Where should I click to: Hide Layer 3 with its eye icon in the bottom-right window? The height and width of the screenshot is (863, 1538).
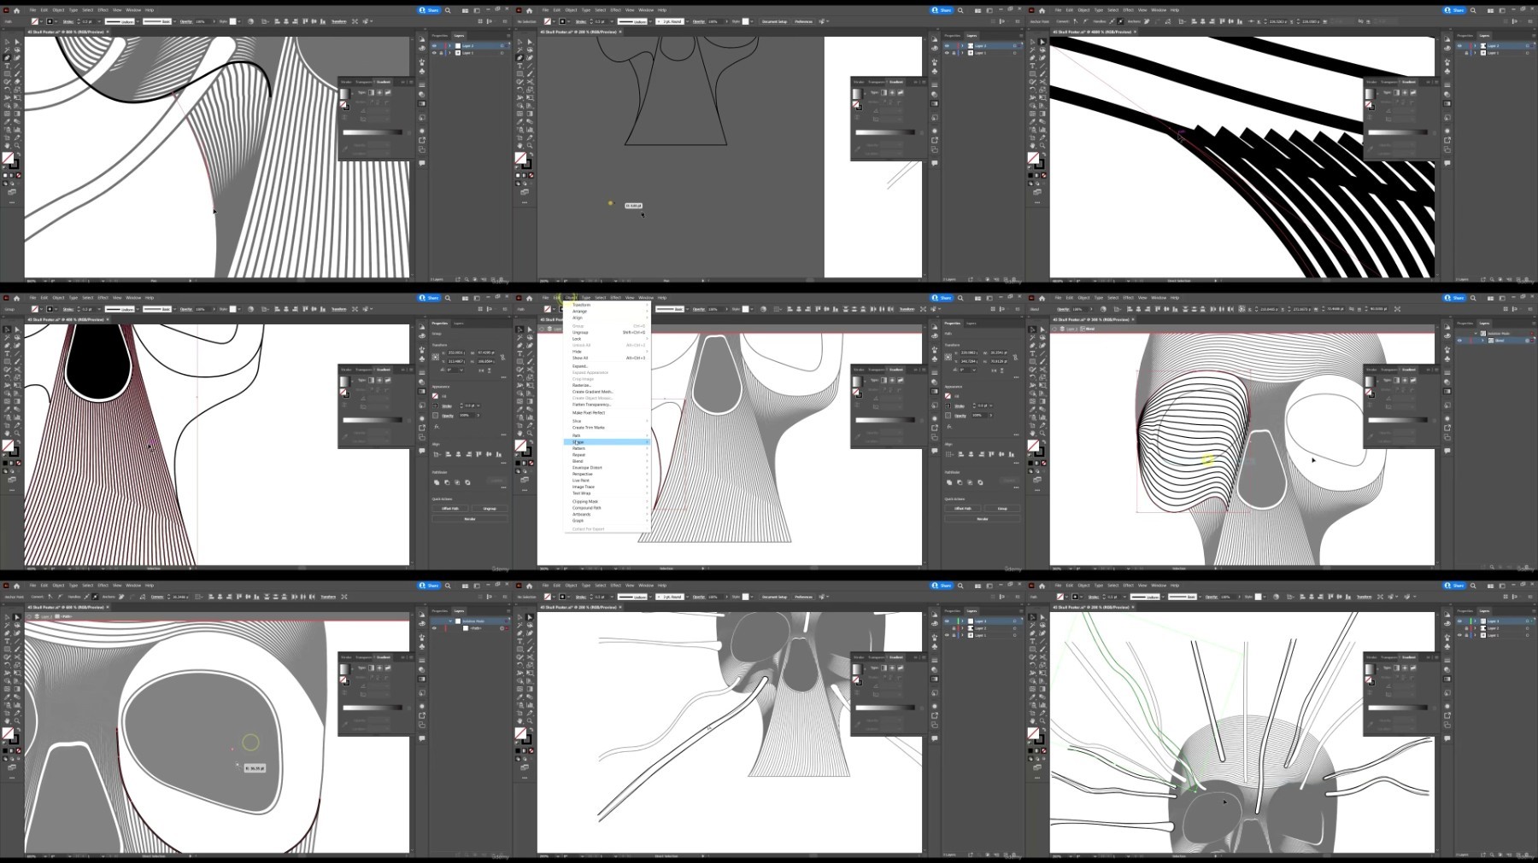coord(1459,621)
